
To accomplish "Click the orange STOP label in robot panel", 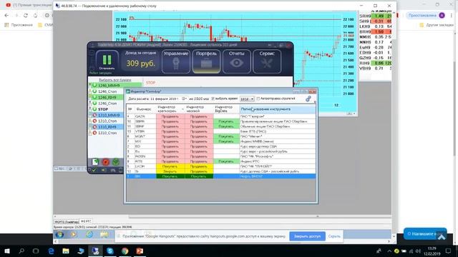I will [151, 83].
